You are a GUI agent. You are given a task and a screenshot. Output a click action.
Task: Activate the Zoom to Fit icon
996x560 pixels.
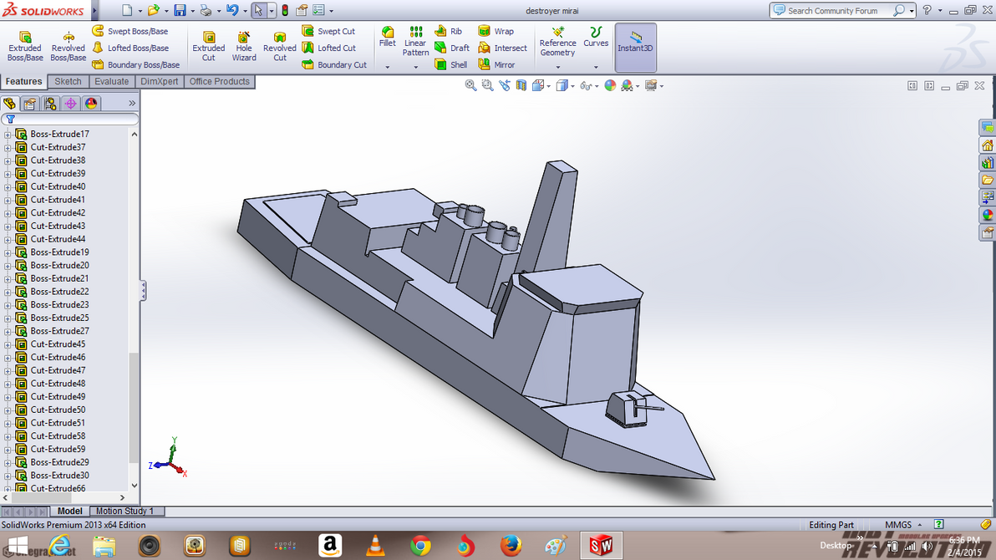coord(471,85)
